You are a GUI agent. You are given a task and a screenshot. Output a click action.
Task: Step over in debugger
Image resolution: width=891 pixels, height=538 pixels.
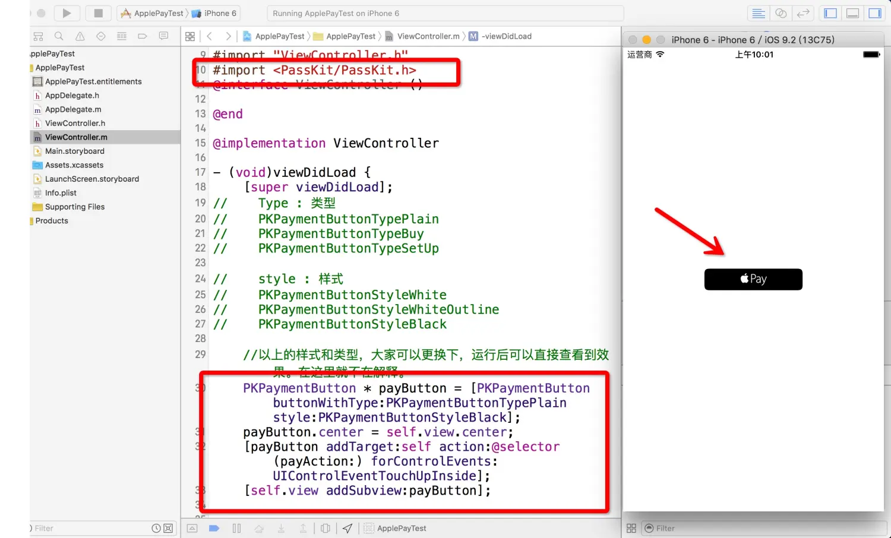pyautogui.click(x=259, y=528)
